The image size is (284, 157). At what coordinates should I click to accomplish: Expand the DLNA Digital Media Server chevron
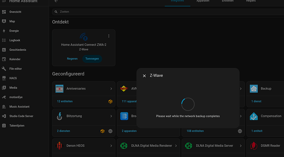241,145
